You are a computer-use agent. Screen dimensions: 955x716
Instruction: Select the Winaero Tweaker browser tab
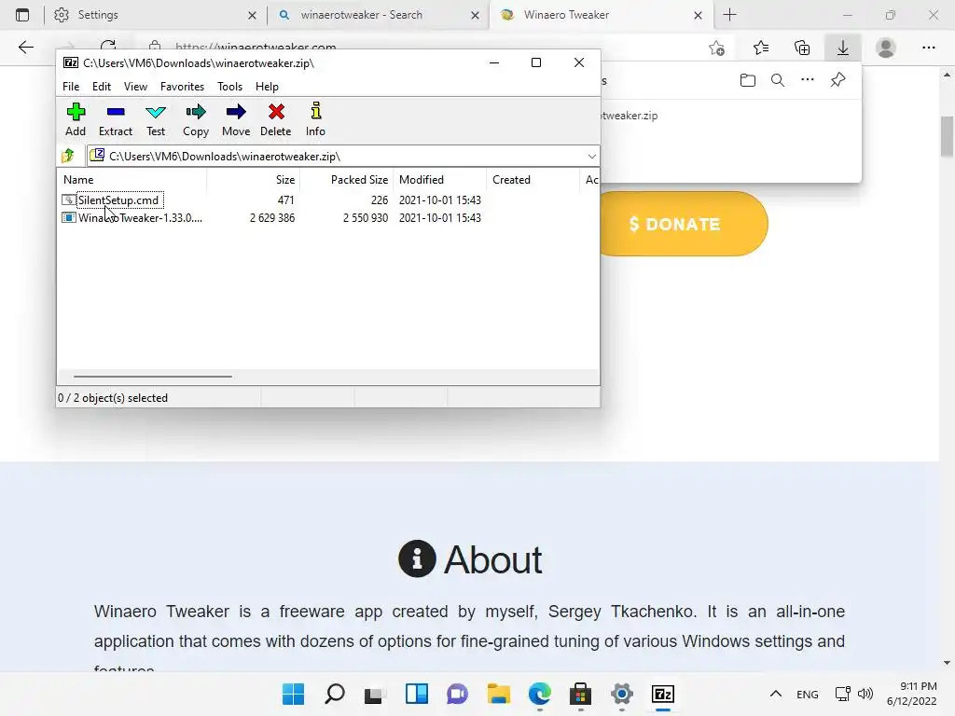(601, 15)
